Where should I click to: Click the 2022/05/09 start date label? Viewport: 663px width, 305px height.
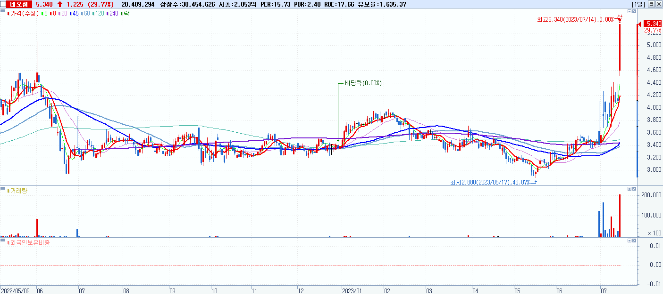coord(15,291)
